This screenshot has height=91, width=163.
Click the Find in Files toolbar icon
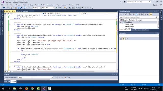(x=65, y=8)
